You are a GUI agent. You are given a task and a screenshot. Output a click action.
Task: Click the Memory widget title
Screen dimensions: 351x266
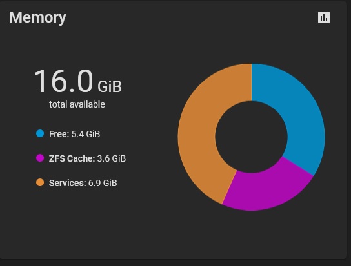[37, 17]
